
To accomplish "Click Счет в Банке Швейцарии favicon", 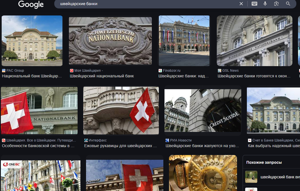I will coord(249,140).
